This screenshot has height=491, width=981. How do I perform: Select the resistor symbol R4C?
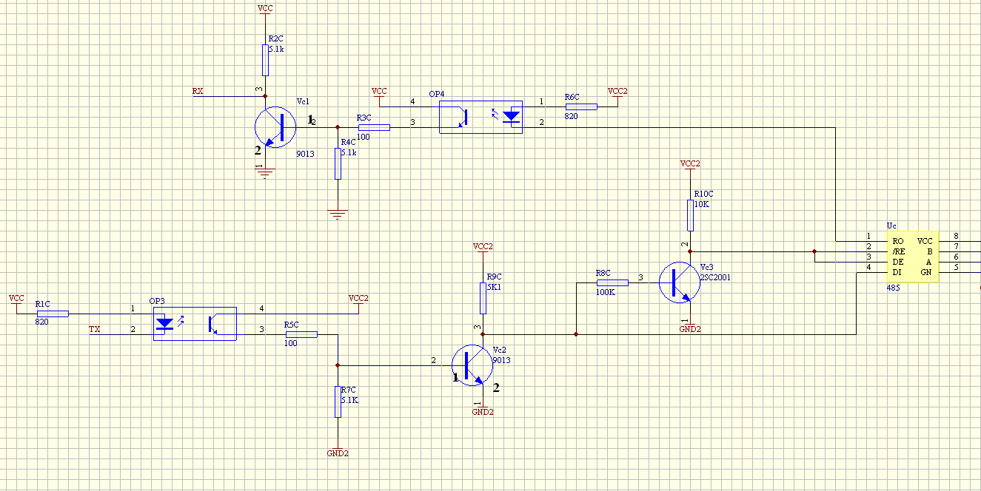click(338, 163)
